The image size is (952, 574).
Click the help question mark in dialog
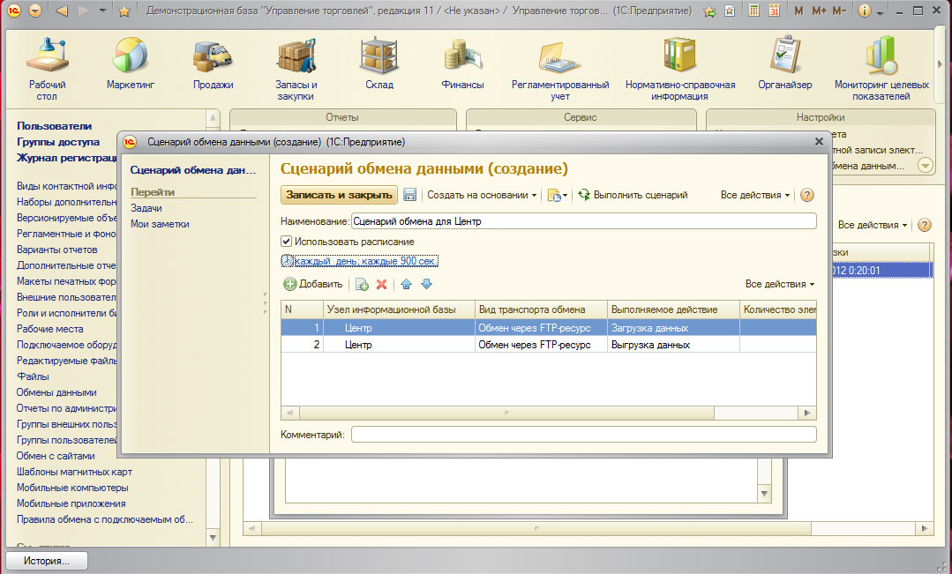pos(806,195)
